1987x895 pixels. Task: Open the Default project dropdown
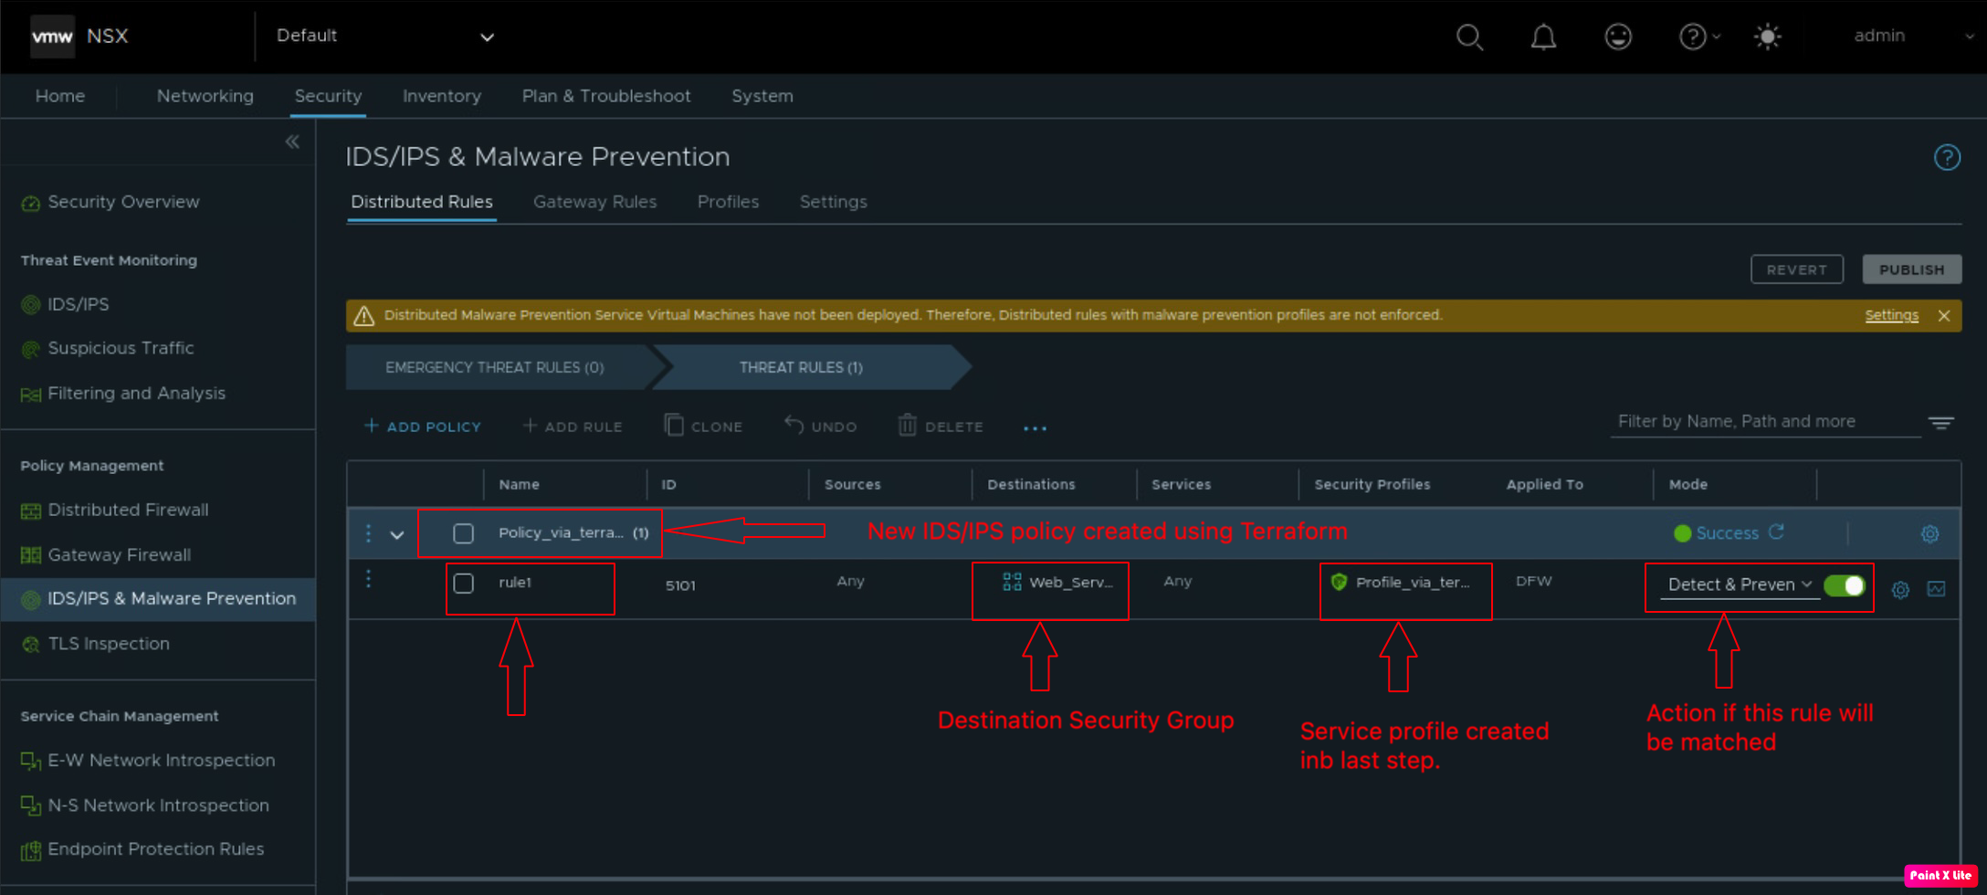click(x=385, y=37)
